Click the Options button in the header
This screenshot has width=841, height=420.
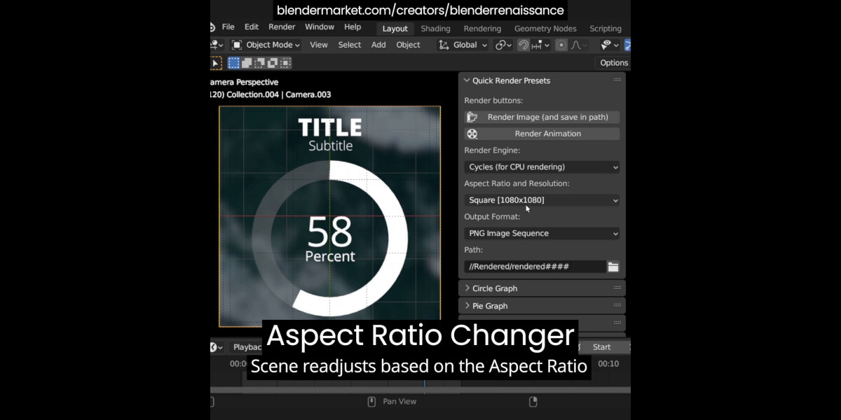coord(613,62)
